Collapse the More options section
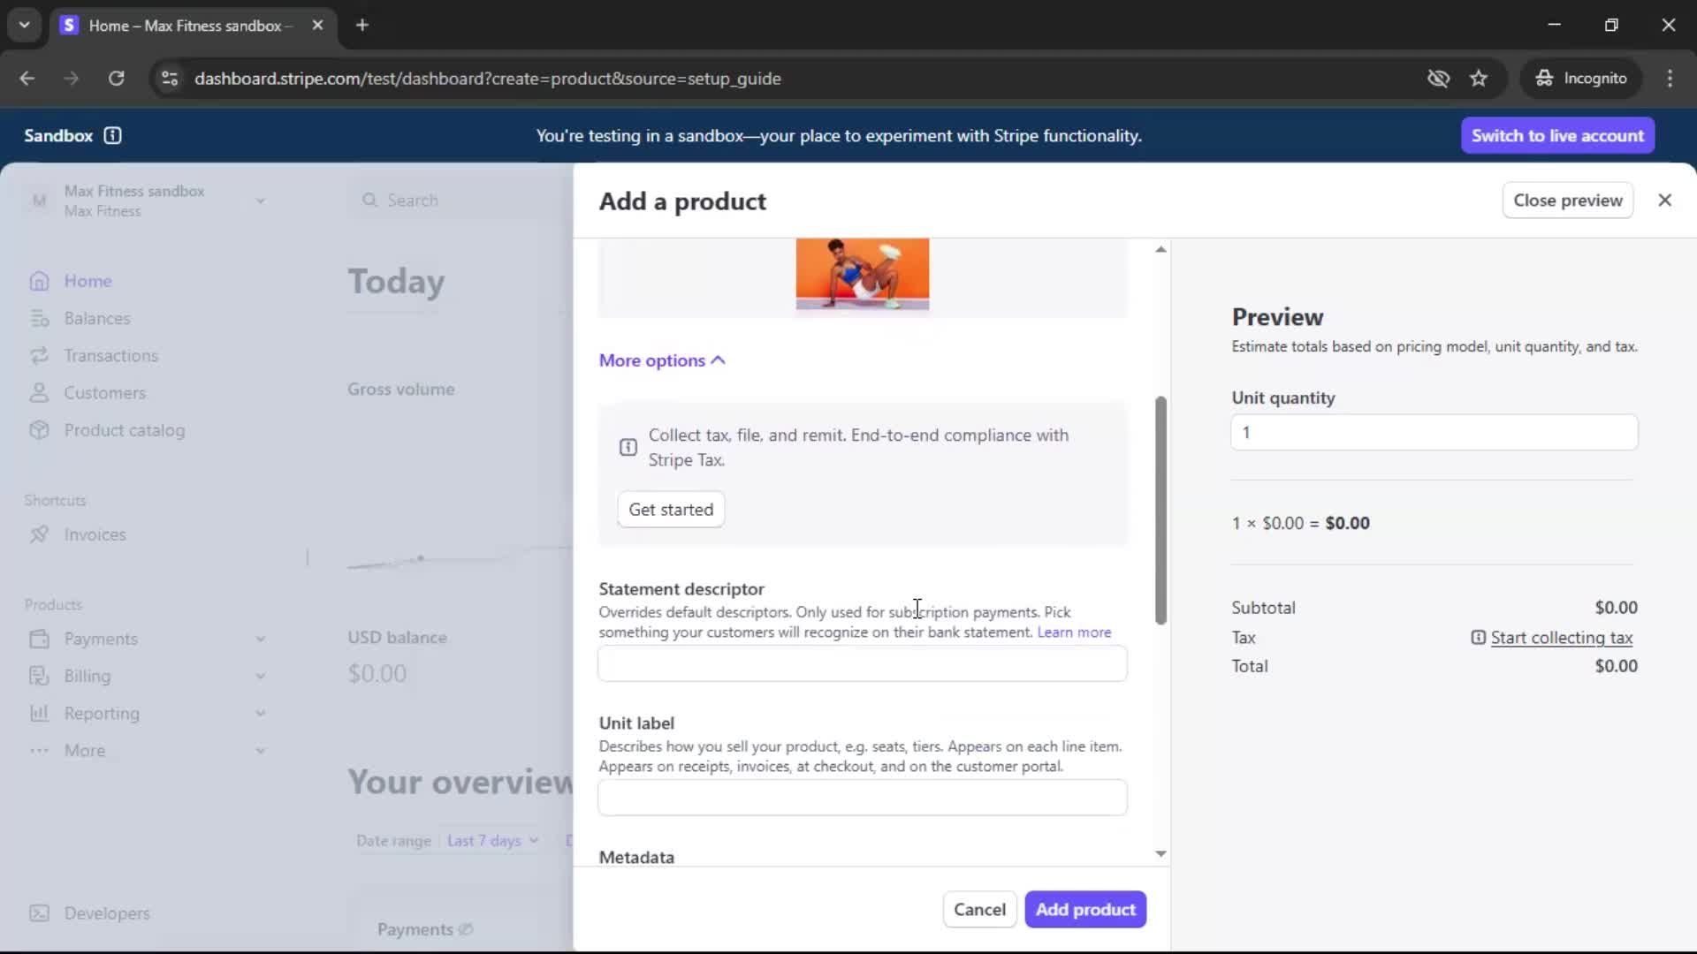Screen dimensions: 1697x954 661,360
